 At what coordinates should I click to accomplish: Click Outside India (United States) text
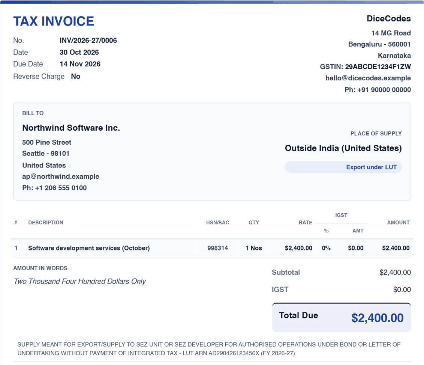tap(343, 148)
